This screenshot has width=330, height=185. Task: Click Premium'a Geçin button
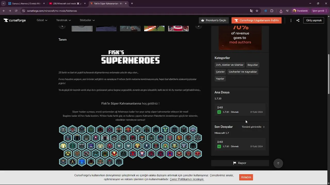coord(214,20)
